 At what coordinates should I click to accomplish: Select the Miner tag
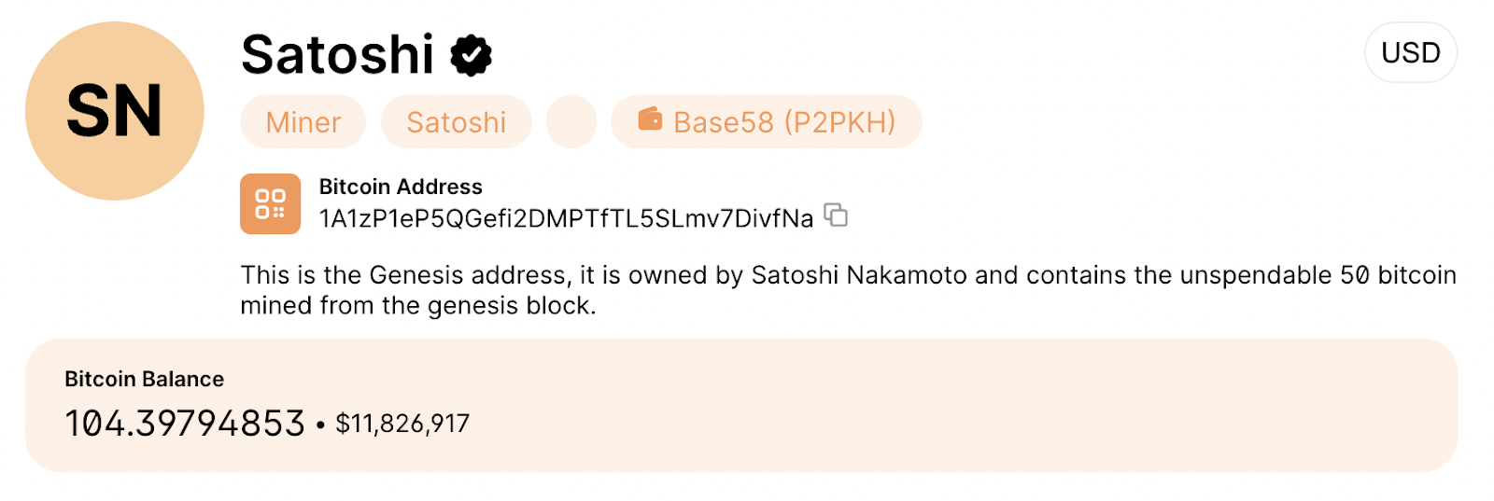coord(303,122)
